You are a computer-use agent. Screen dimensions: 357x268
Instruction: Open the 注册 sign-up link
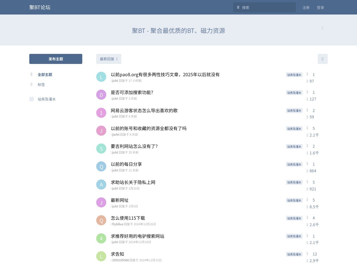point(306,8)
